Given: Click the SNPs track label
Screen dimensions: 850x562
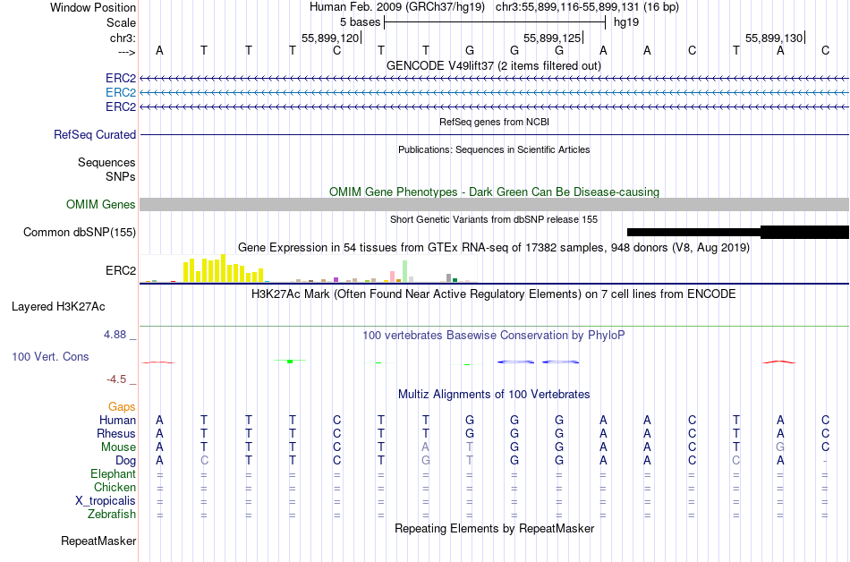Looking at the screenshot, I should [121, 176].
